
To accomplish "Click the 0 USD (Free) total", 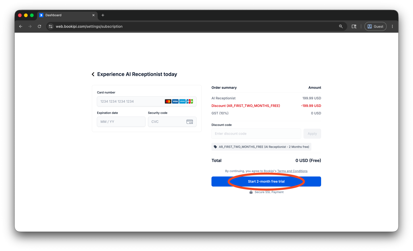I will pyautogui.click(x=308, y=161).
